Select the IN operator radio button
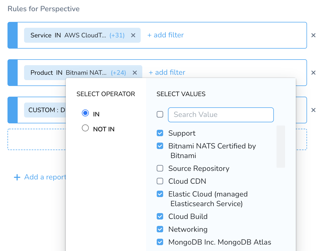The width and height of the screenshot is (322, 251). pos(85,113)
